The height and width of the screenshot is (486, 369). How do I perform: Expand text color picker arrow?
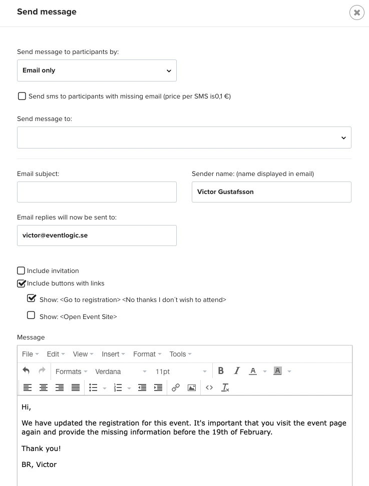click(265, 371)
